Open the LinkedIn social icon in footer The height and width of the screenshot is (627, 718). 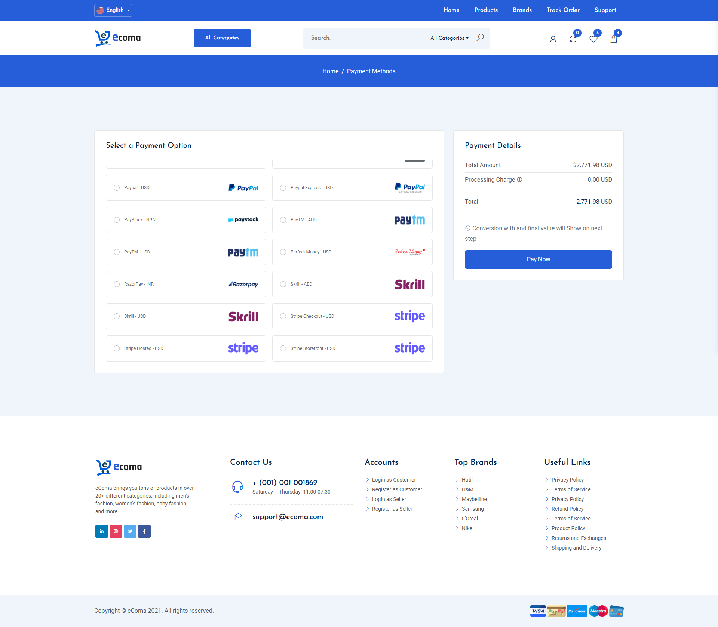[x=102, y=531]
